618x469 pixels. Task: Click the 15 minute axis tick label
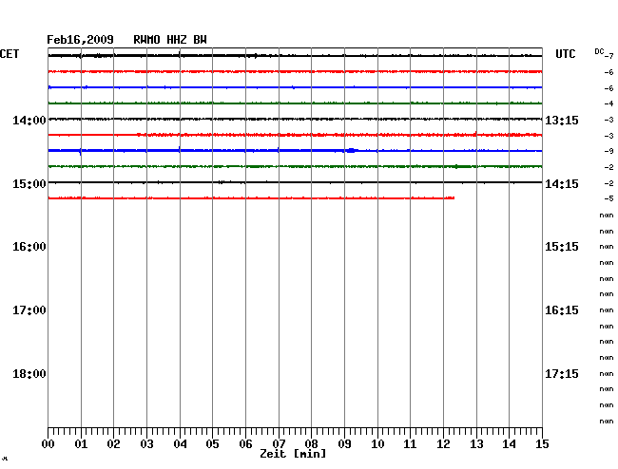(542, 444)
